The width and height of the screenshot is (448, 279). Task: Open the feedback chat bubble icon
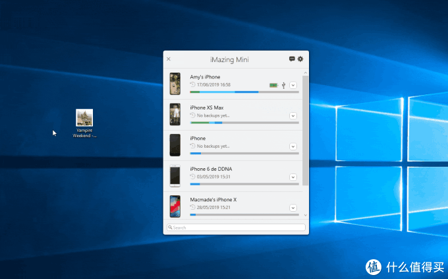[292, 59]
